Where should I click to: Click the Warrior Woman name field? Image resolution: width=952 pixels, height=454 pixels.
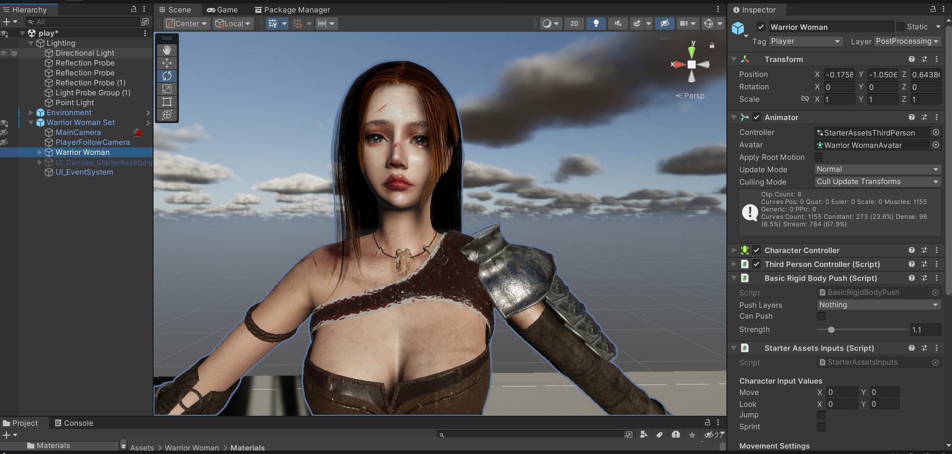coord(831,27)
